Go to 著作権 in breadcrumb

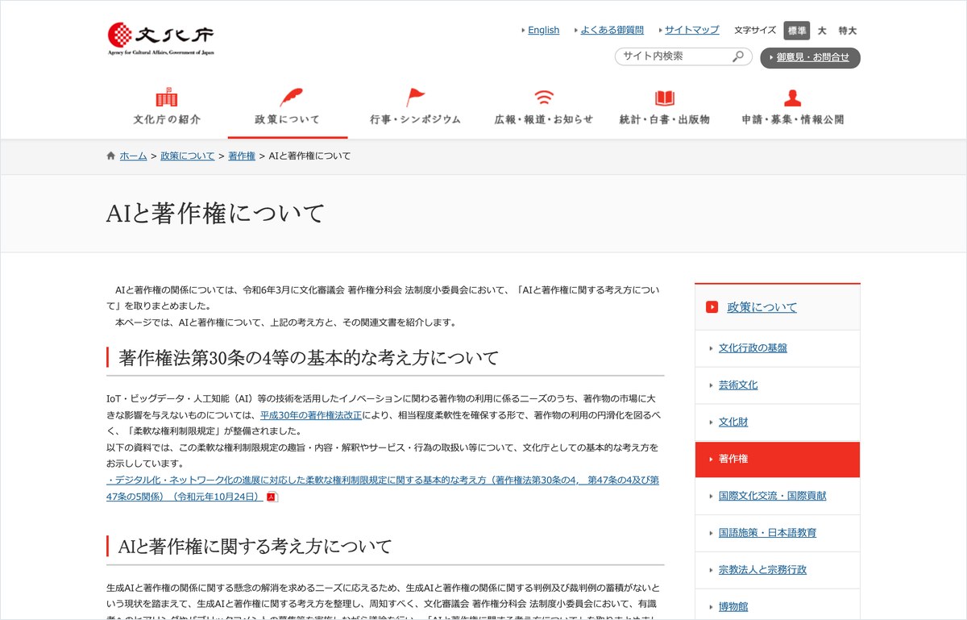pos(242,156)
